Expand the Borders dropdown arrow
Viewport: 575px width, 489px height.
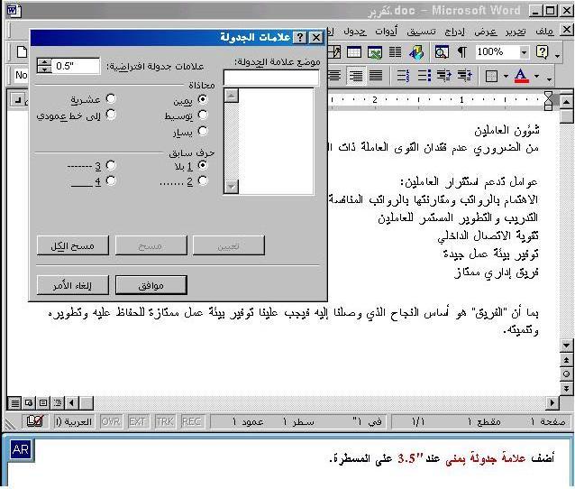pyautogui.click(x=506, y=77)
